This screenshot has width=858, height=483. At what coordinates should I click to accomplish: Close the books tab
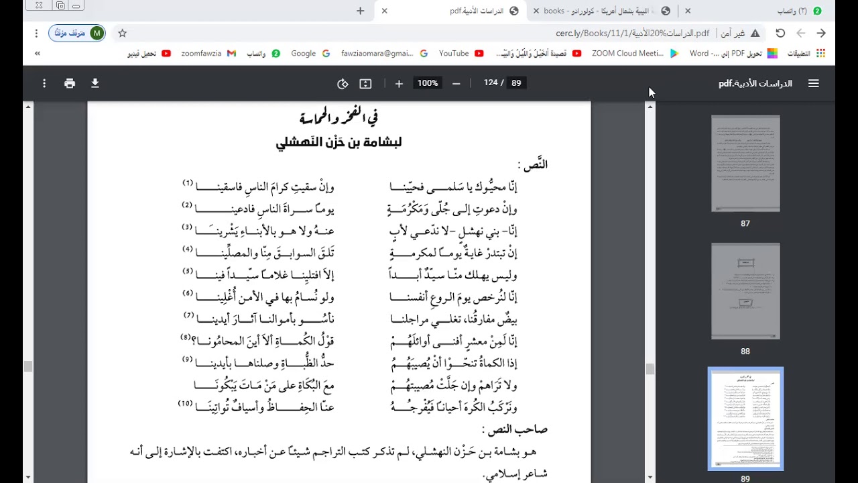tap(536, 11)
